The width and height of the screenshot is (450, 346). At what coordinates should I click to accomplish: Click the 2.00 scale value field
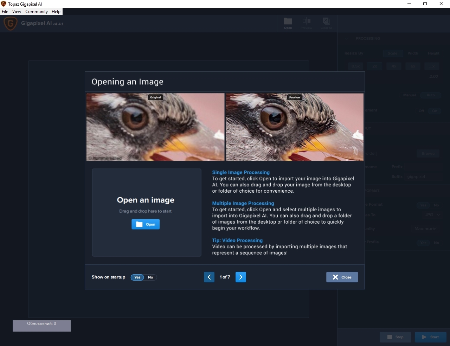pyautogui.click(x=433, y=76)
